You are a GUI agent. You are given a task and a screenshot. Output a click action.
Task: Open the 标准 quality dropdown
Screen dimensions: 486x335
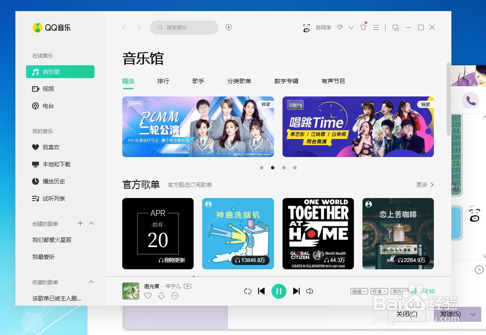pyautogui.click(x=380, y=291)
